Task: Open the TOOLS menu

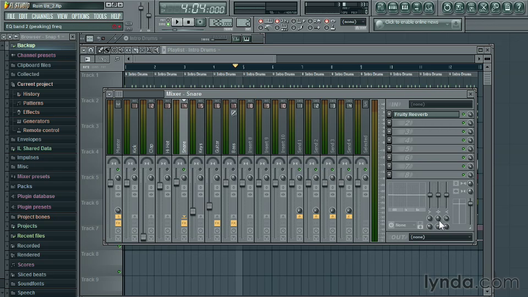Action: pyautogui.click(x=100, y=16)
